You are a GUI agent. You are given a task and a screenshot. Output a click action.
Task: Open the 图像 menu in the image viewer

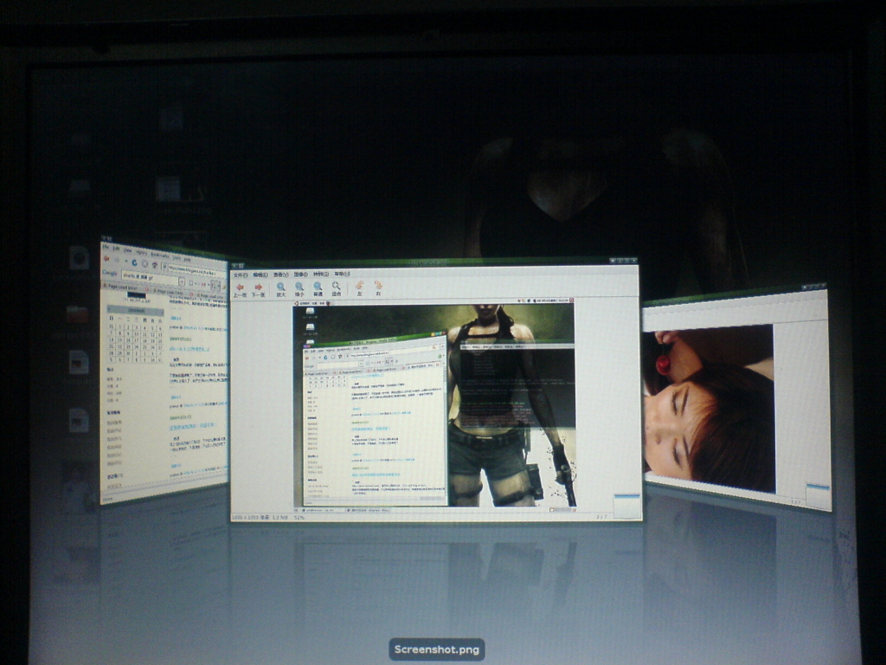point(300,274)
